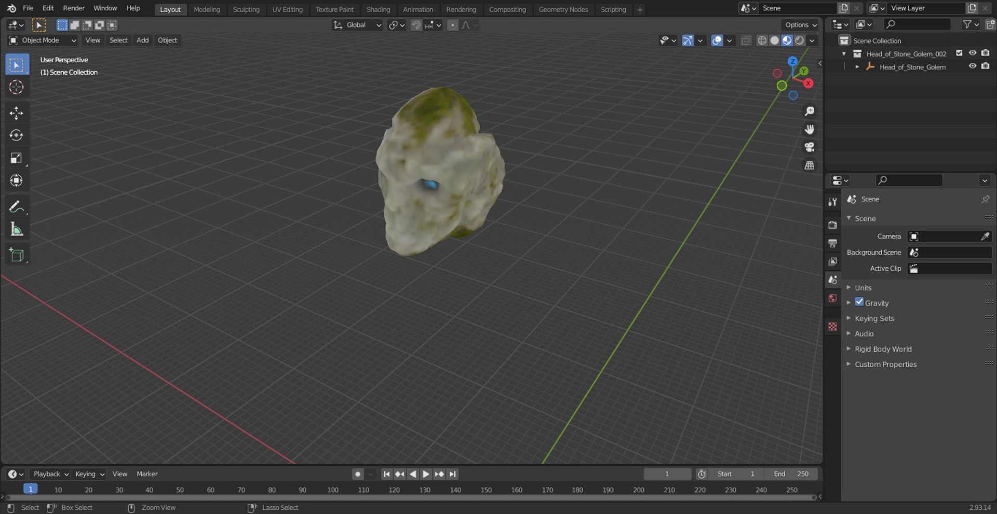Pick the Measure tool
997x514 pixels.
[17, 229]
